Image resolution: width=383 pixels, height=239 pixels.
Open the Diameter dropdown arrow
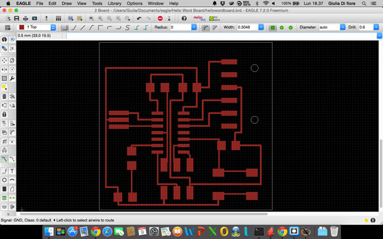coord(343,27)
